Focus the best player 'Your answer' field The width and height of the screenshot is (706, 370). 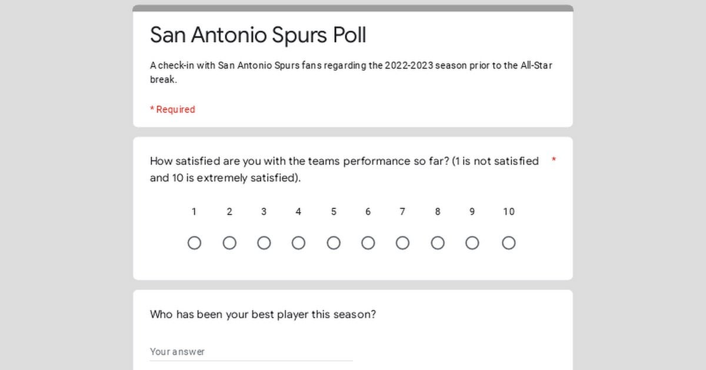tap(251, 352)
